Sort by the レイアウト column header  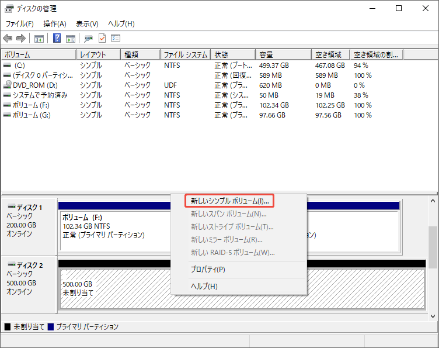(99, 54)
